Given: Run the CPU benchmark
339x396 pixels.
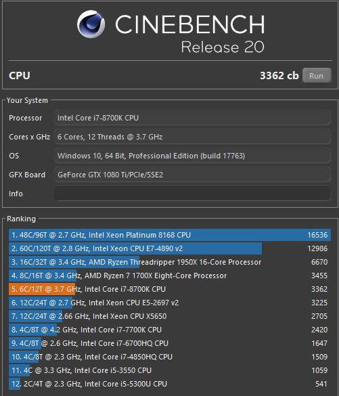Looking at the screenshot, I should point(317,75).
